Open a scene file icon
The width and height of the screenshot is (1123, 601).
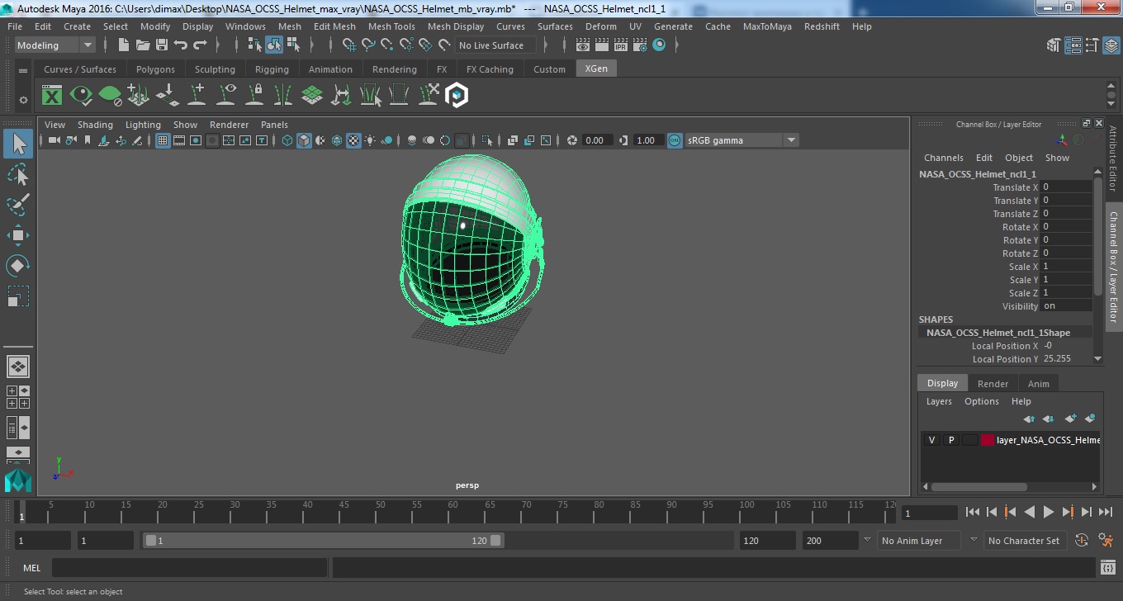pos(142,45)
